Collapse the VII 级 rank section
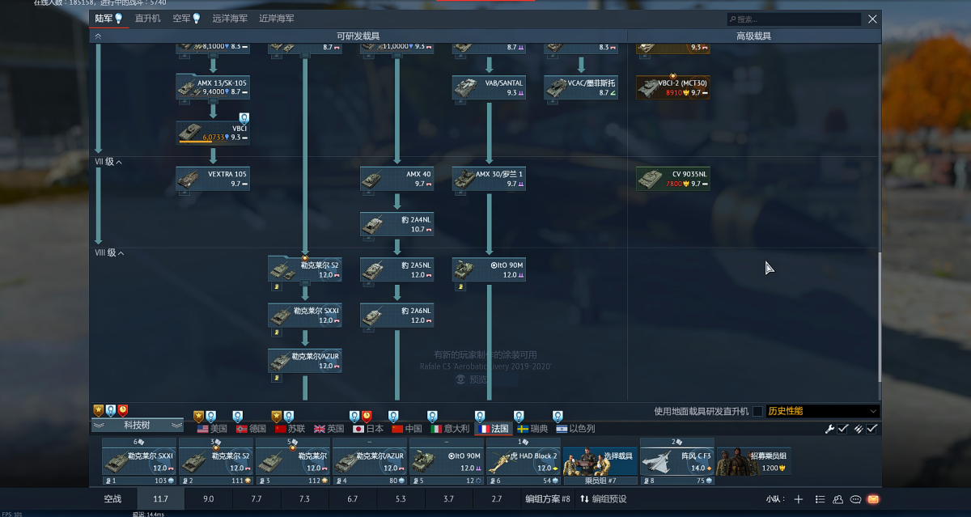This screenshot has height=517, width=971. [108, 163]
